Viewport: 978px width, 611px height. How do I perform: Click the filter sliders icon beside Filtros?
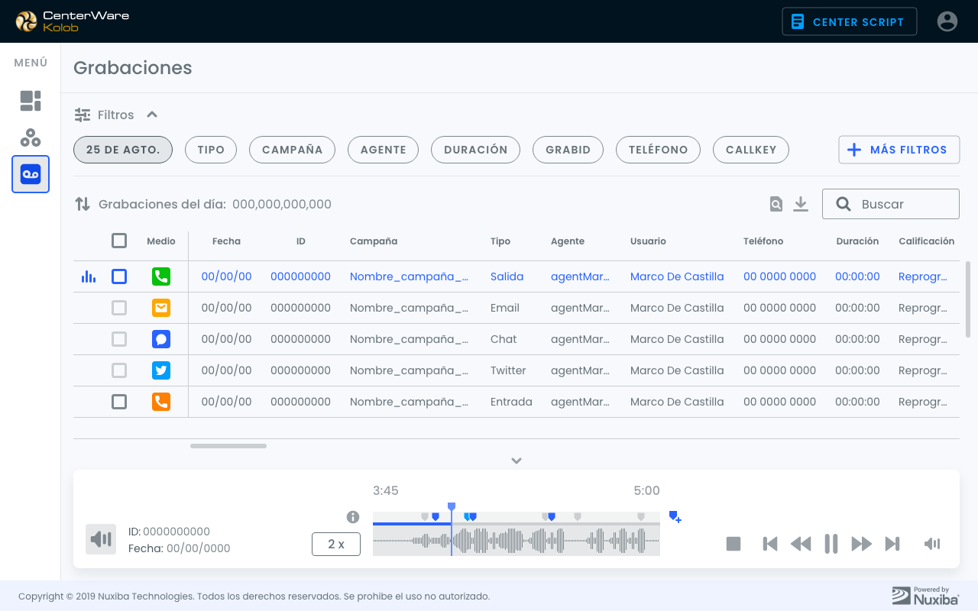coord(83,115)
